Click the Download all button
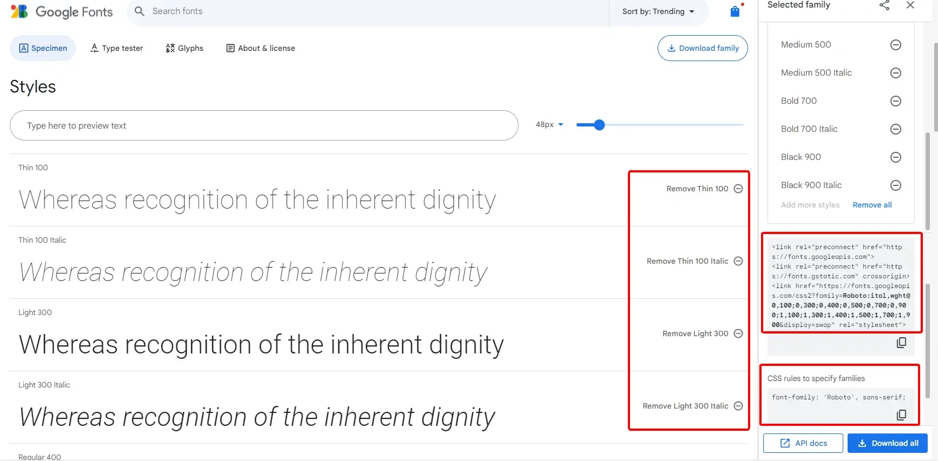Image resolution: width=938 pixels, height=461 pixels. pos(887,443)
